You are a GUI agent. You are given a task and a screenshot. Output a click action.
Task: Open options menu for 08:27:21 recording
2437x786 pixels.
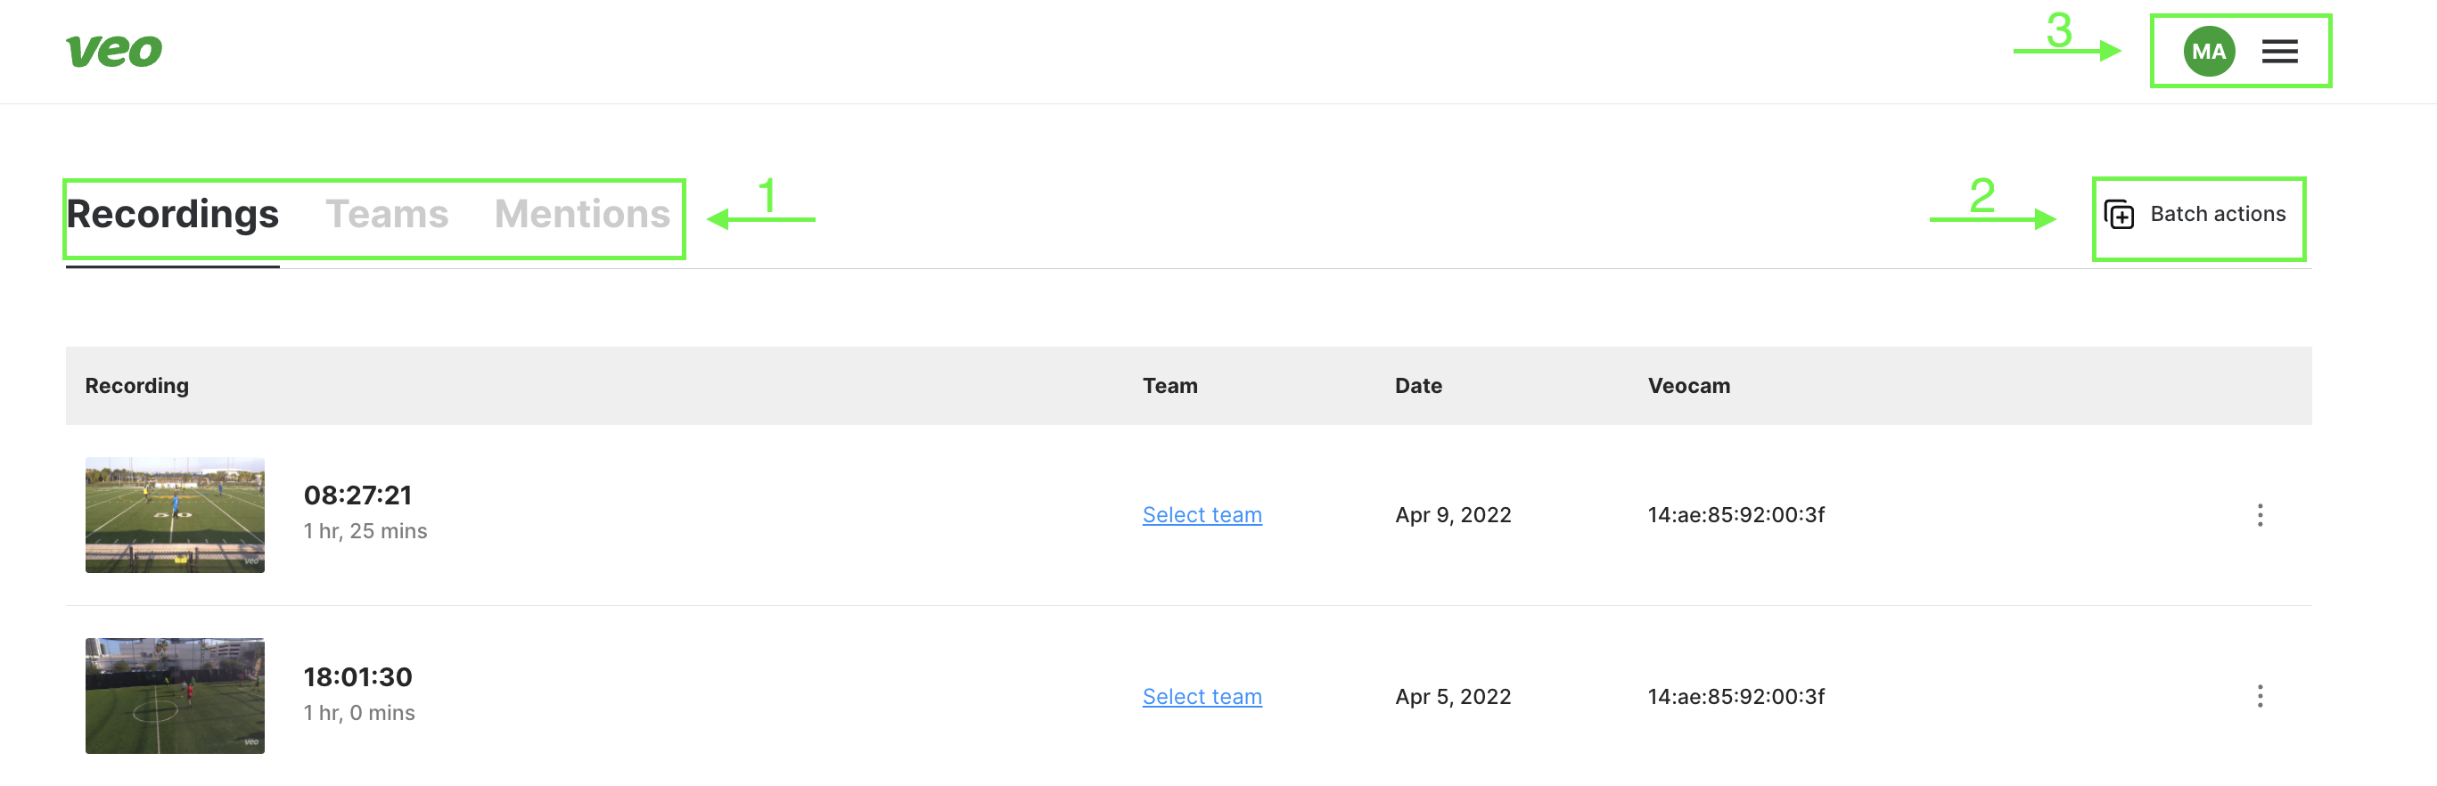point(2261,514)
